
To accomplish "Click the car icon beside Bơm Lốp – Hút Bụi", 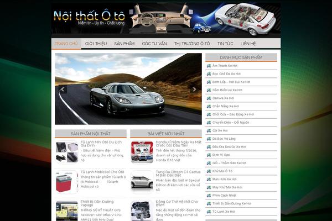I will tap(209, 82).
